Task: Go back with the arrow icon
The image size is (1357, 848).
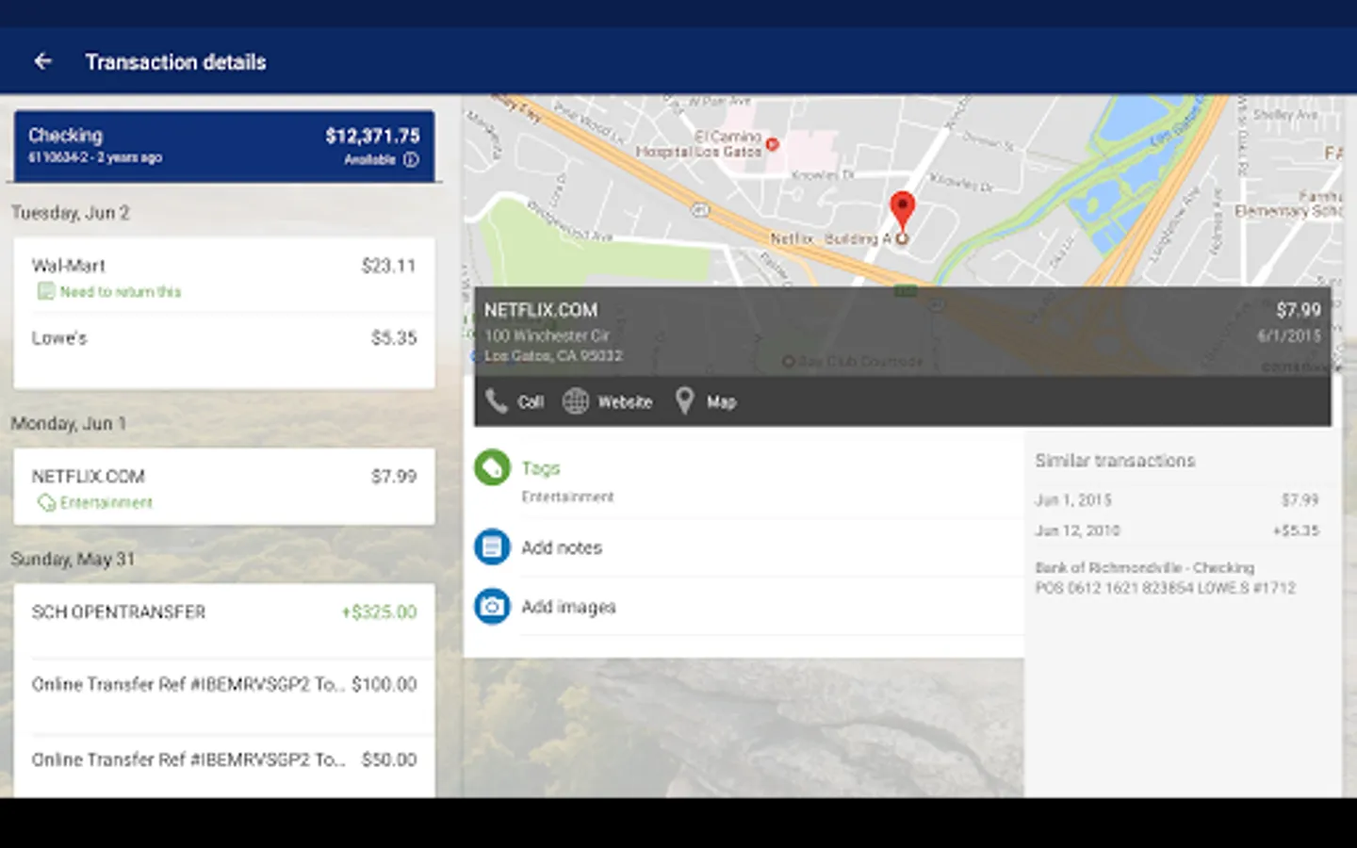Action: pyautogui.click(x=42, y=61)
